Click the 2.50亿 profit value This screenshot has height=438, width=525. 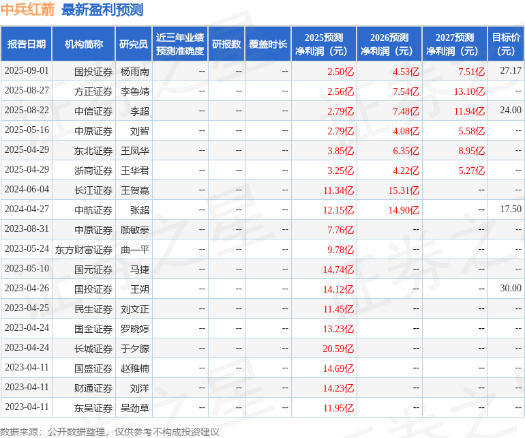[340, 72]
